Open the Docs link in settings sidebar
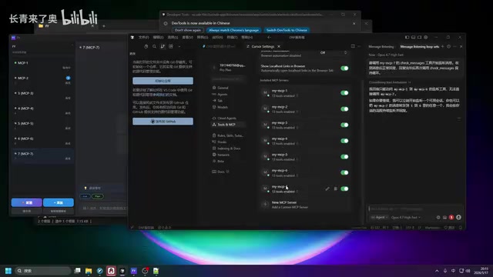This screenshot has width=493, height=277. (x=221, y=172)
